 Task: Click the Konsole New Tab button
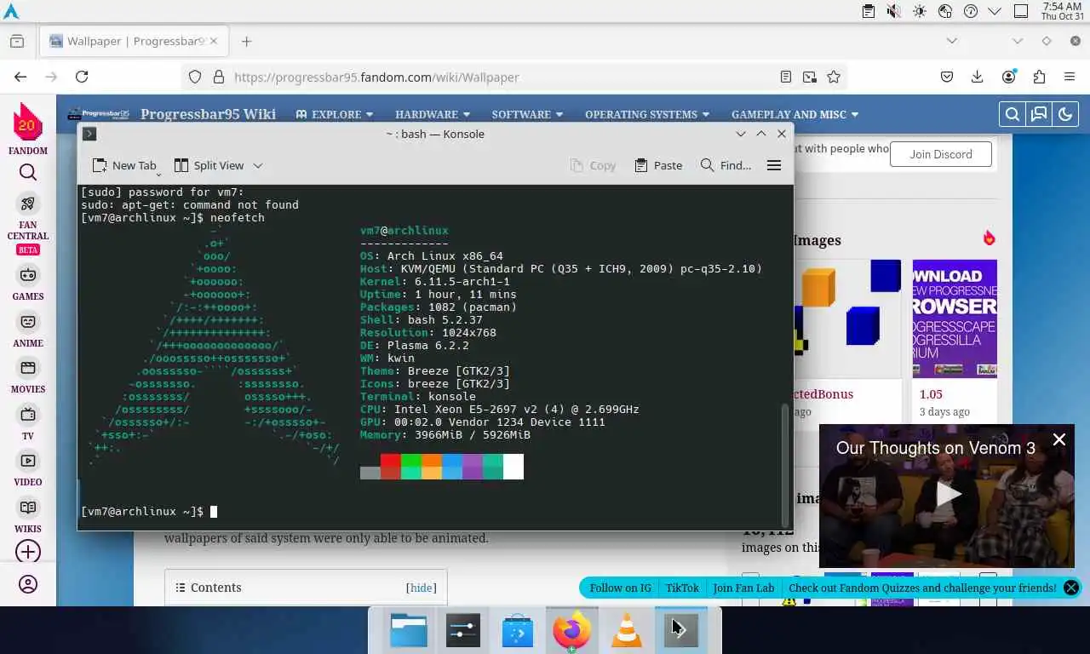click(x=125, y=165)
